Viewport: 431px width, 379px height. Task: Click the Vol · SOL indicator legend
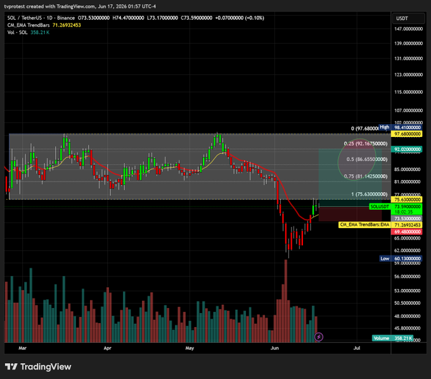point(29,32)
